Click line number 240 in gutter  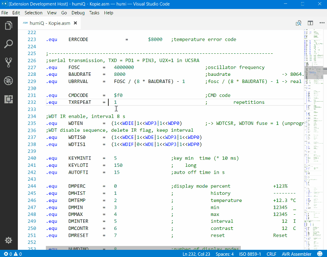click(32, 158)
